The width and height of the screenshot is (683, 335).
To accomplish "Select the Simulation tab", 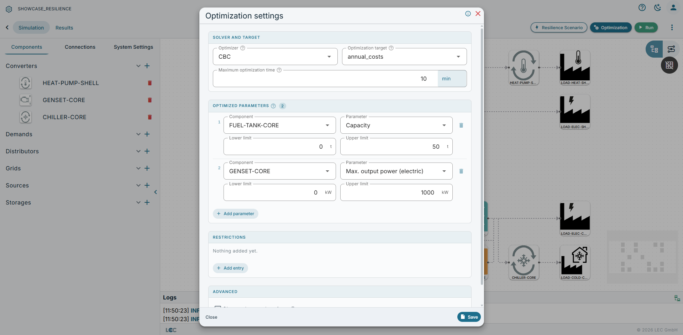I will coord(31,28).
